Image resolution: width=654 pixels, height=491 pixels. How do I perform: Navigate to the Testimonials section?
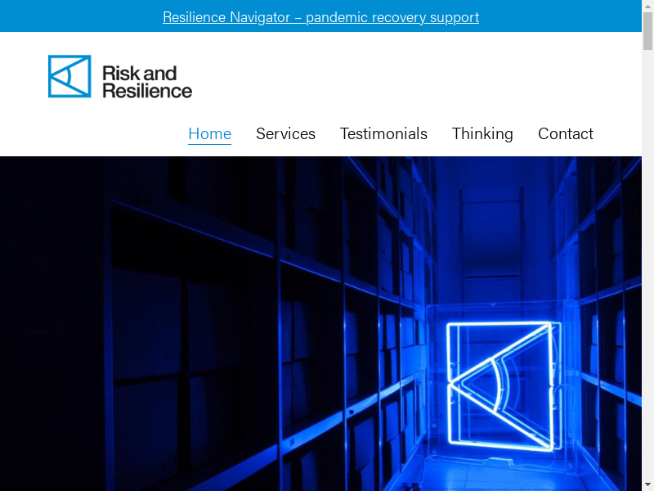(383, 133)
